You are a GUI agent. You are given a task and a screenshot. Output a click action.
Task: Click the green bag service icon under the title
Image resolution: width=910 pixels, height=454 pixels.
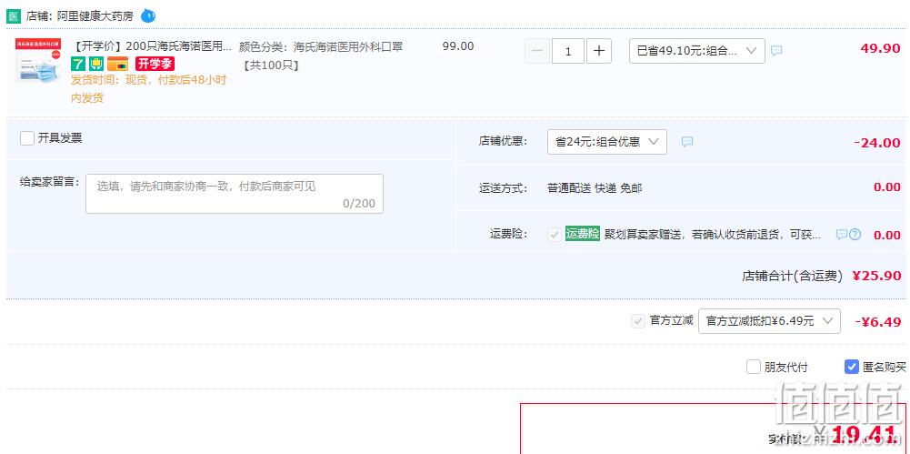point(96,64)
